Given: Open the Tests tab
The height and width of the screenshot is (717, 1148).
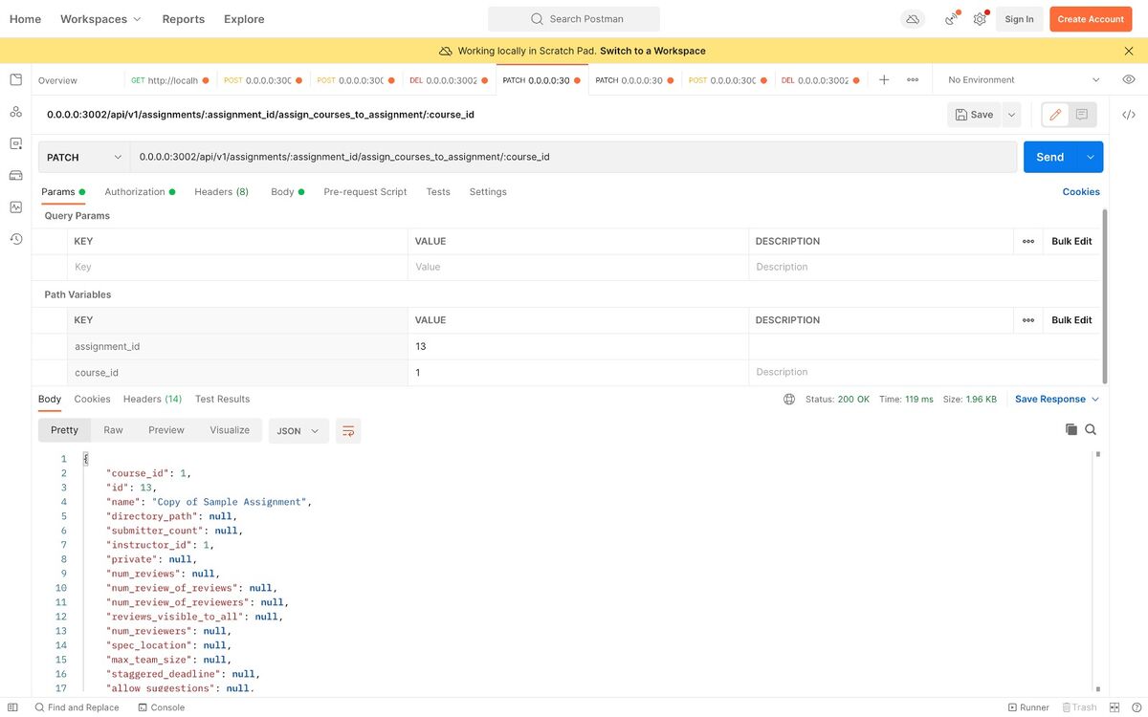Looking at the screenshot, I should pyautogui.click(x=438, y=192).
